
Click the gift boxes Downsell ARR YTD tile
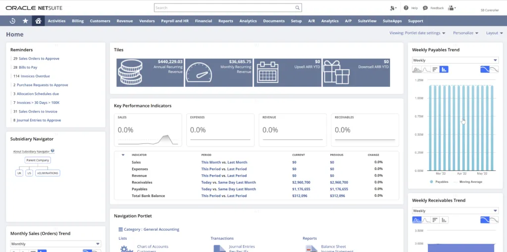coord(356,73)
